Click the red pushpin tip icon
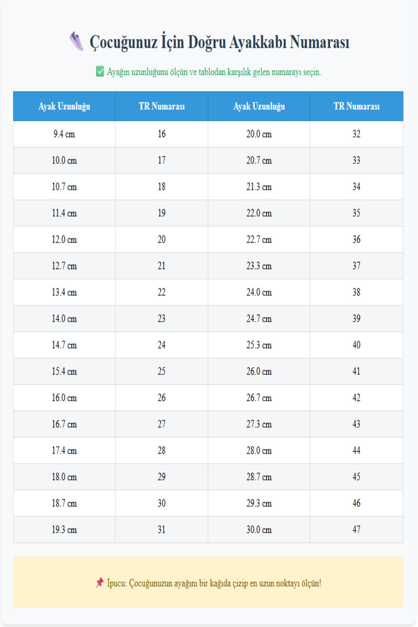 tap(100, 583)
